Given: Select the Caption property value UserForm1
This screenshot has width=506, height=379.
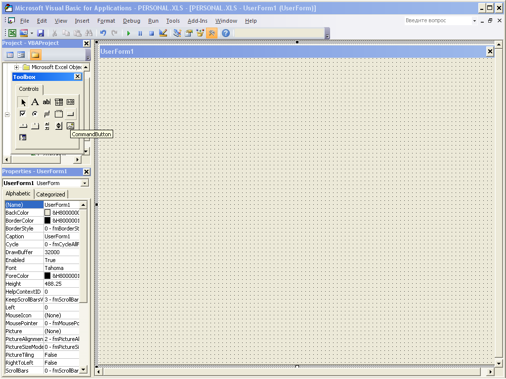Looking at the screenshot, I should (62, 236).
